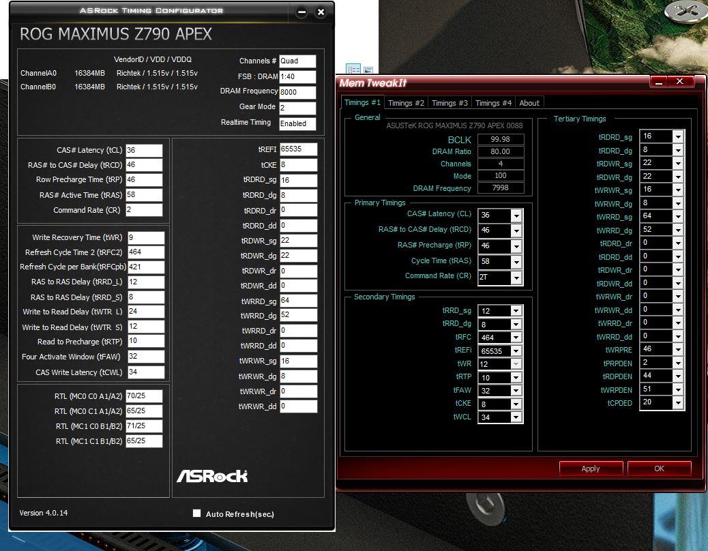Open the tRDWR_sg dropdown in Mem TweakIt

678,163
